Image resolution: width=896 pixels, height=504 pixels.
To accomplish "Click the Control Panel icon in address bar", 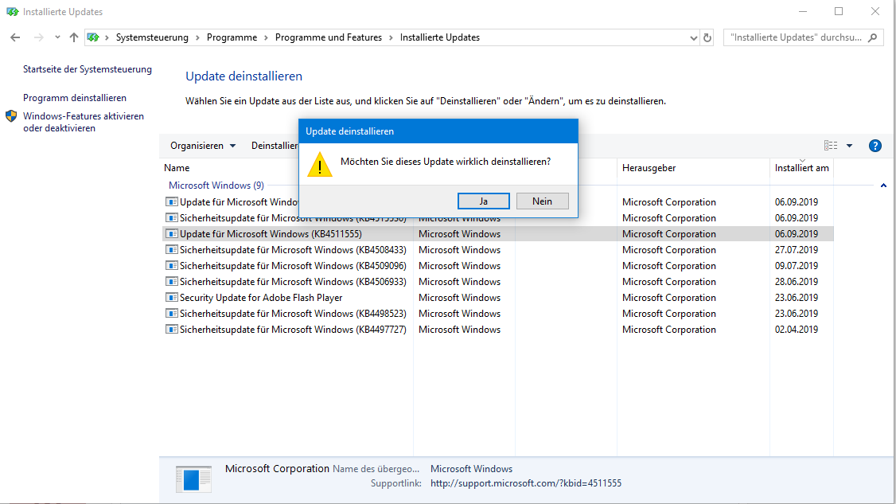I will (x=93, y=37).
